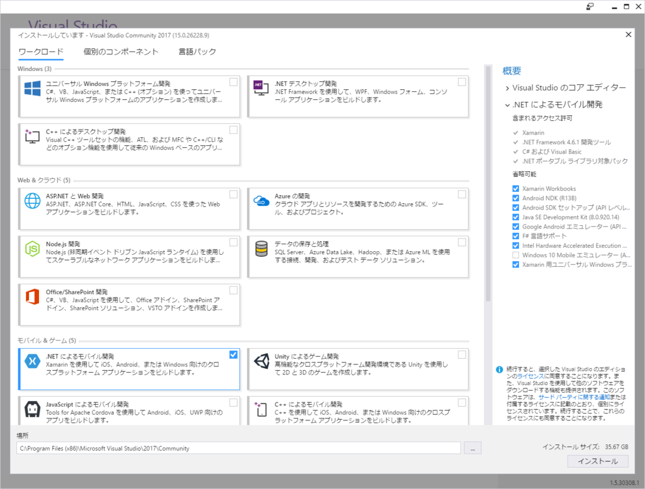Close the installer workload dialog

628,35
